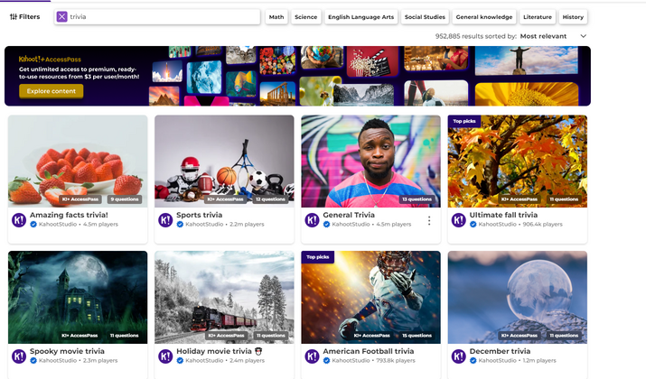This screenshot has width=646, height=379.
Task: Click the K!+ AccessPass badge on Holiday movie trivia
Action: tap(226, 336)
